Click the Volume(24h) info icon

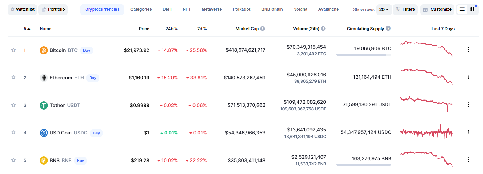coord(323,29)
